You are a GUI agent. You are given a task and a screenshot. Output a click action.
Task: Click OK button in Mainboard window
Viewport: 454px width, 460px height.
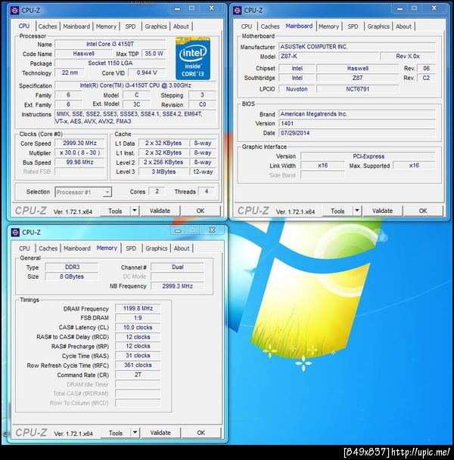click(x=423, y=211)
